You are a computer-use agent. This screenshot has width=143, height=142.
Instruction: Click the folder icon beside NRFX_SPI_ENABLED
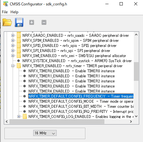coord(19,51)
